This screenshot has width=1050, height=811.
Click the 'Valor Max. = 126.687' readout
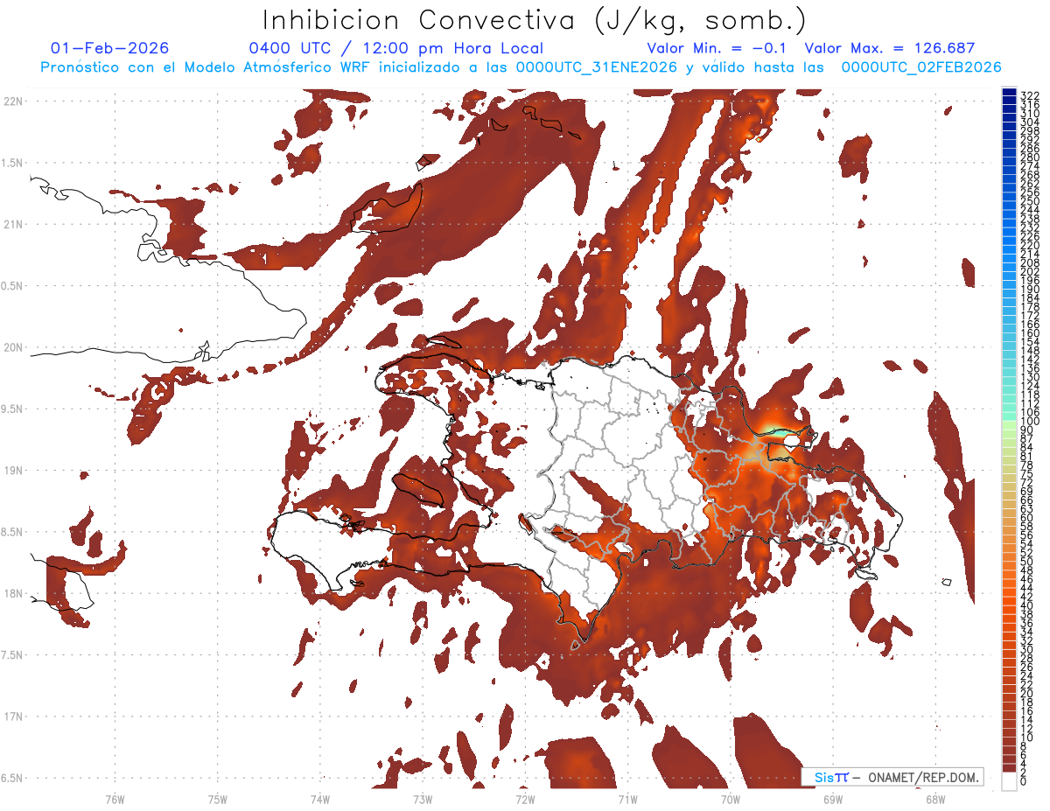[x=889, y=48]
